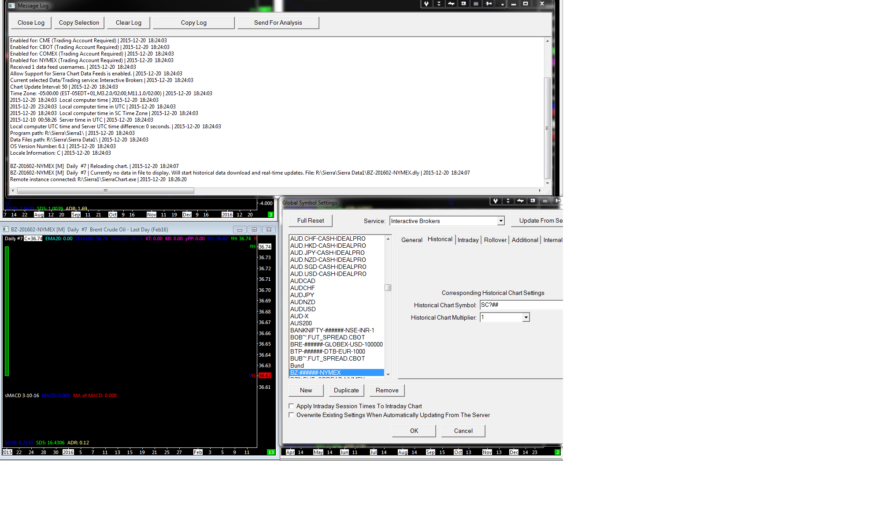Image resolution: width=881 pixels, height=529 pixels.
Task: Click wrench icon on Global Symbol Settings titlebar
Action: [x=496, y=201]
